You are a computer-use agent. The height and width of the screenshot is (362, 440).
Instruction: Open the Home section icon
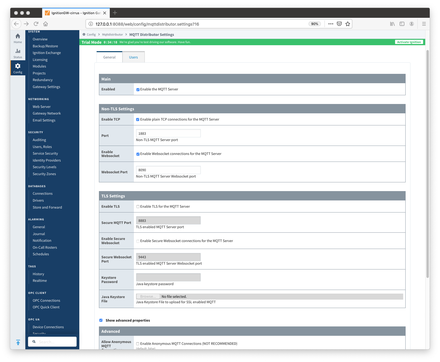pyautogui.click(x=18, y=36)
